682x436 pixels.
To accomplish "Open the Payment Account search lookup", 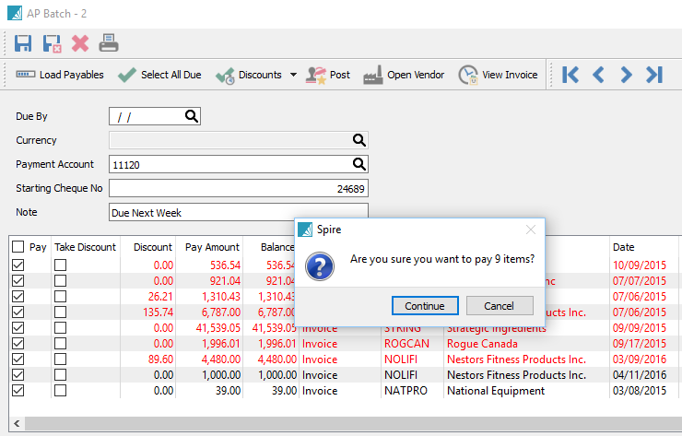I will [x=359, y=164].
